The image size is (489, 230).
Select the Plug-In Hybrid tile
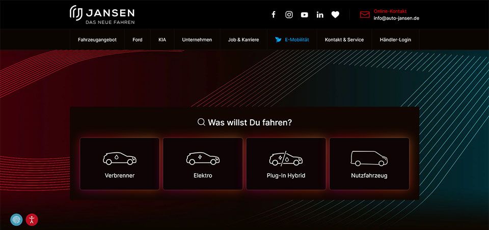pos(286,164)
